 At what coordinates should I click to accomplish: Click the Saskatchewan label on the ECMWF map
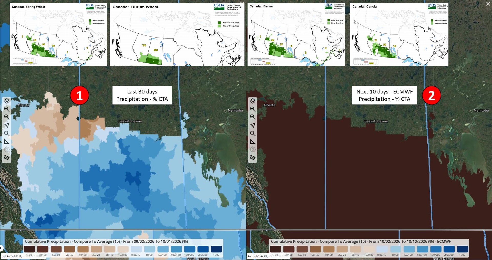click(x=376, y=121)
